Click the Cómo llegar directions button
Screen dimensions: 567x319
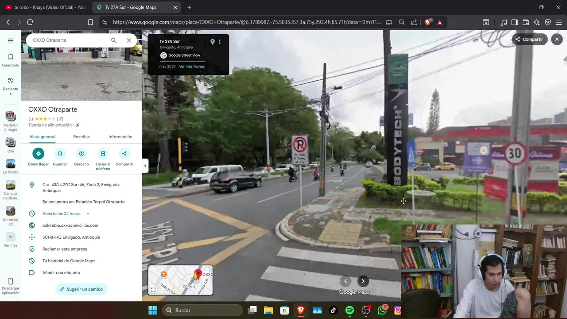pos(39,157)
